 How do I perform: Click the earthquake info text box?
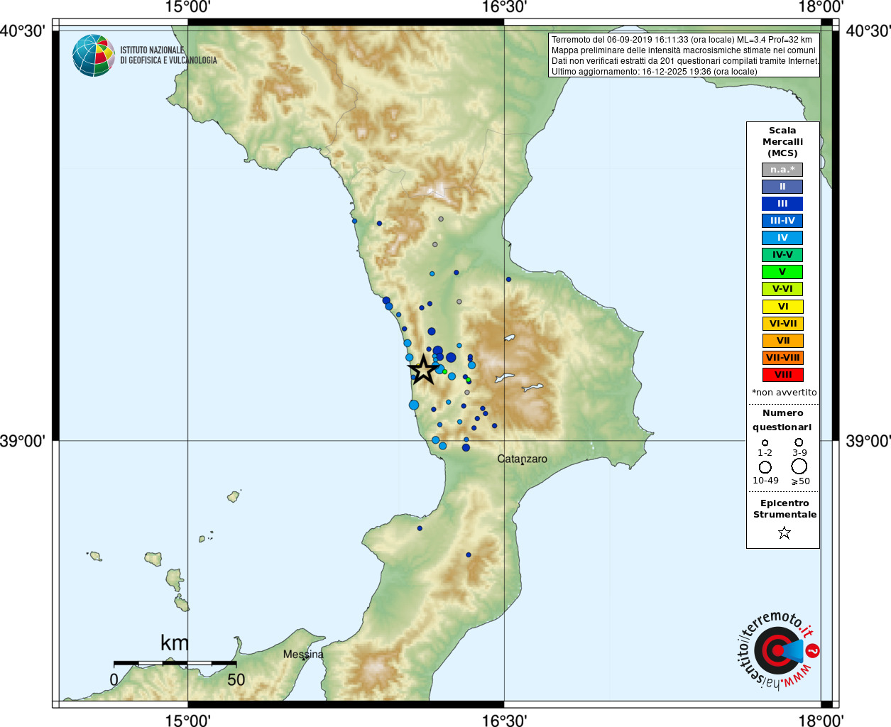(x=684, y=55)
